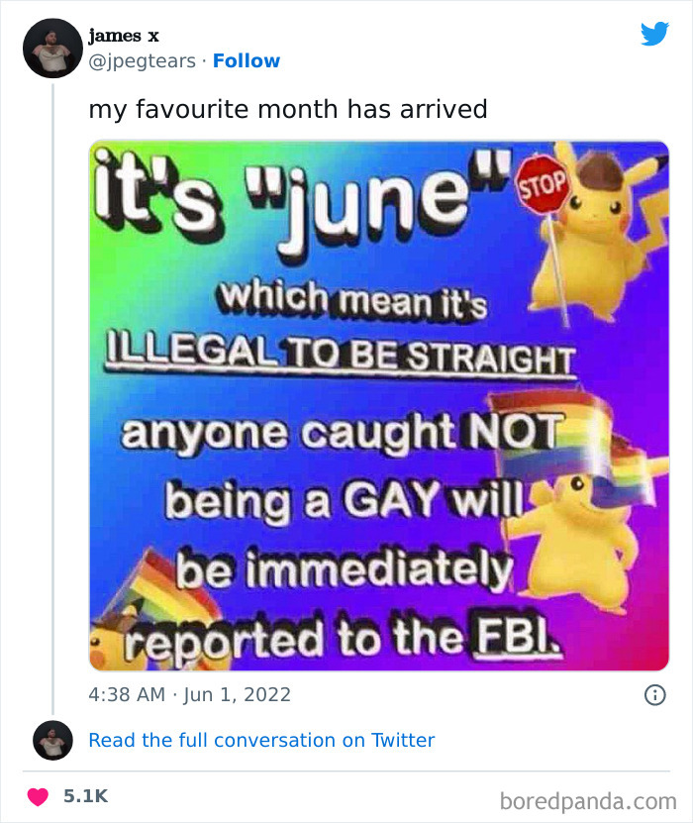Screen dimensions: 693x823
Task: Click the Follow link next to @jpegtears
Action: (247, 61)
